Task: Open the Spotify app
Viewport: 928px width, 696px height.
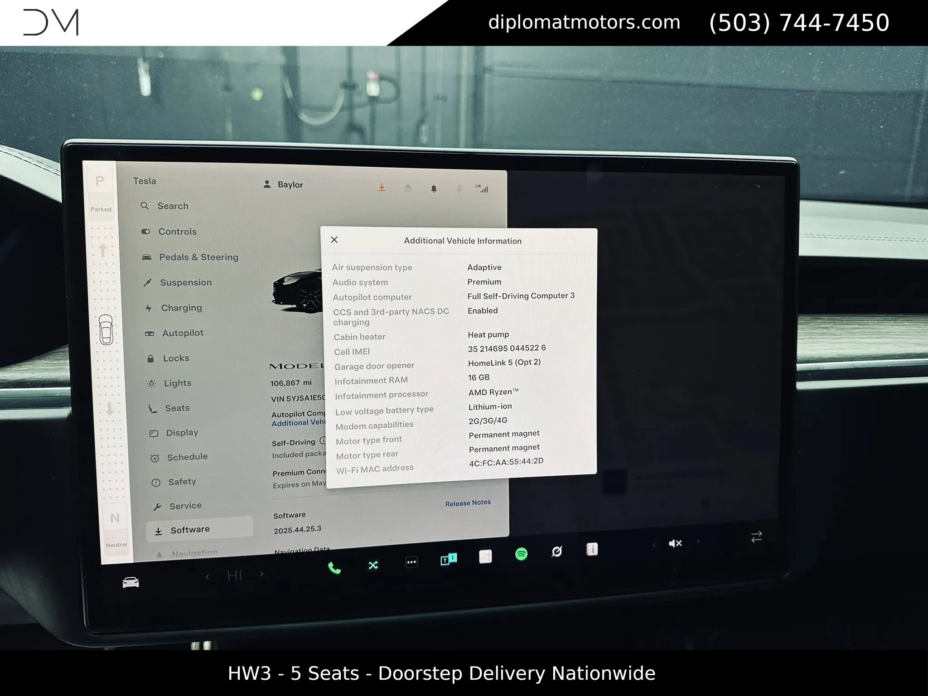Action: 522,554
